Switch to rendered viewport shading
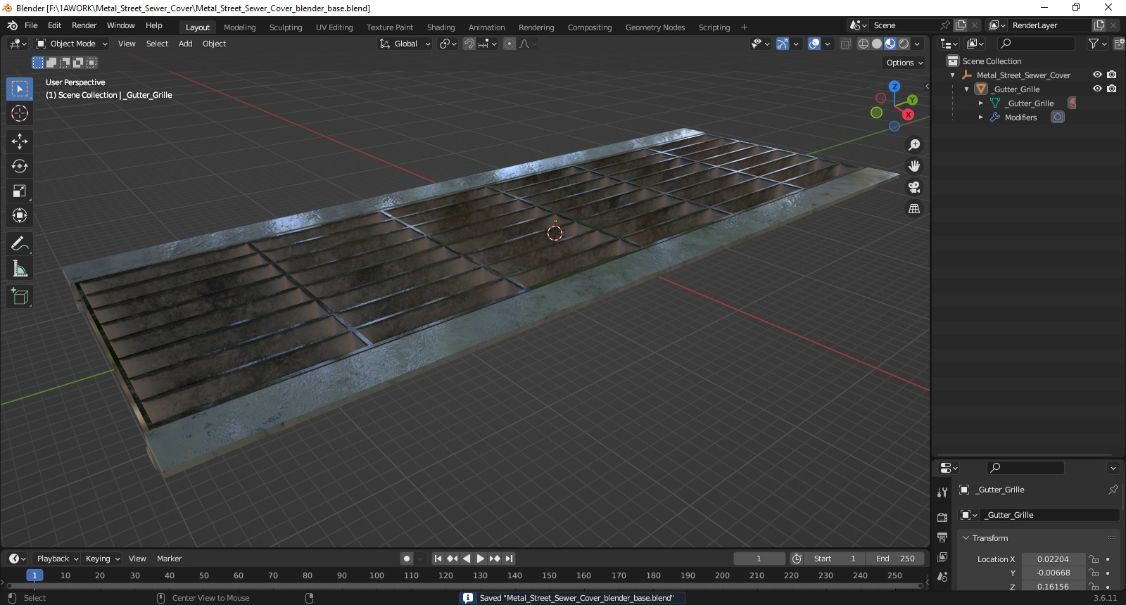The height and width of the screenshot is (605, 1126). click(904, 44)
